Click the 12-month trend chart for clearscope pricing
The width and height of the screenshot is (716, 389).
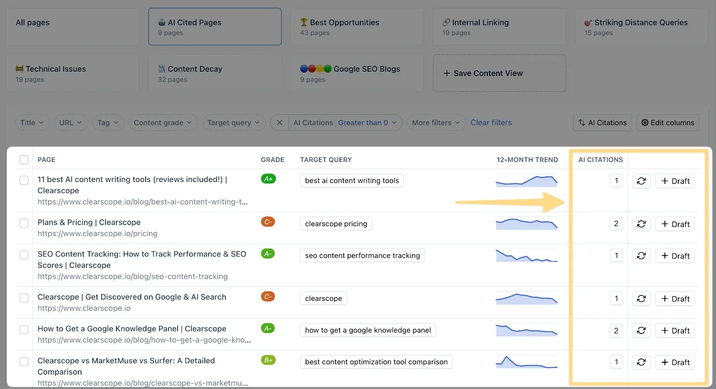(x=526, y=224)
